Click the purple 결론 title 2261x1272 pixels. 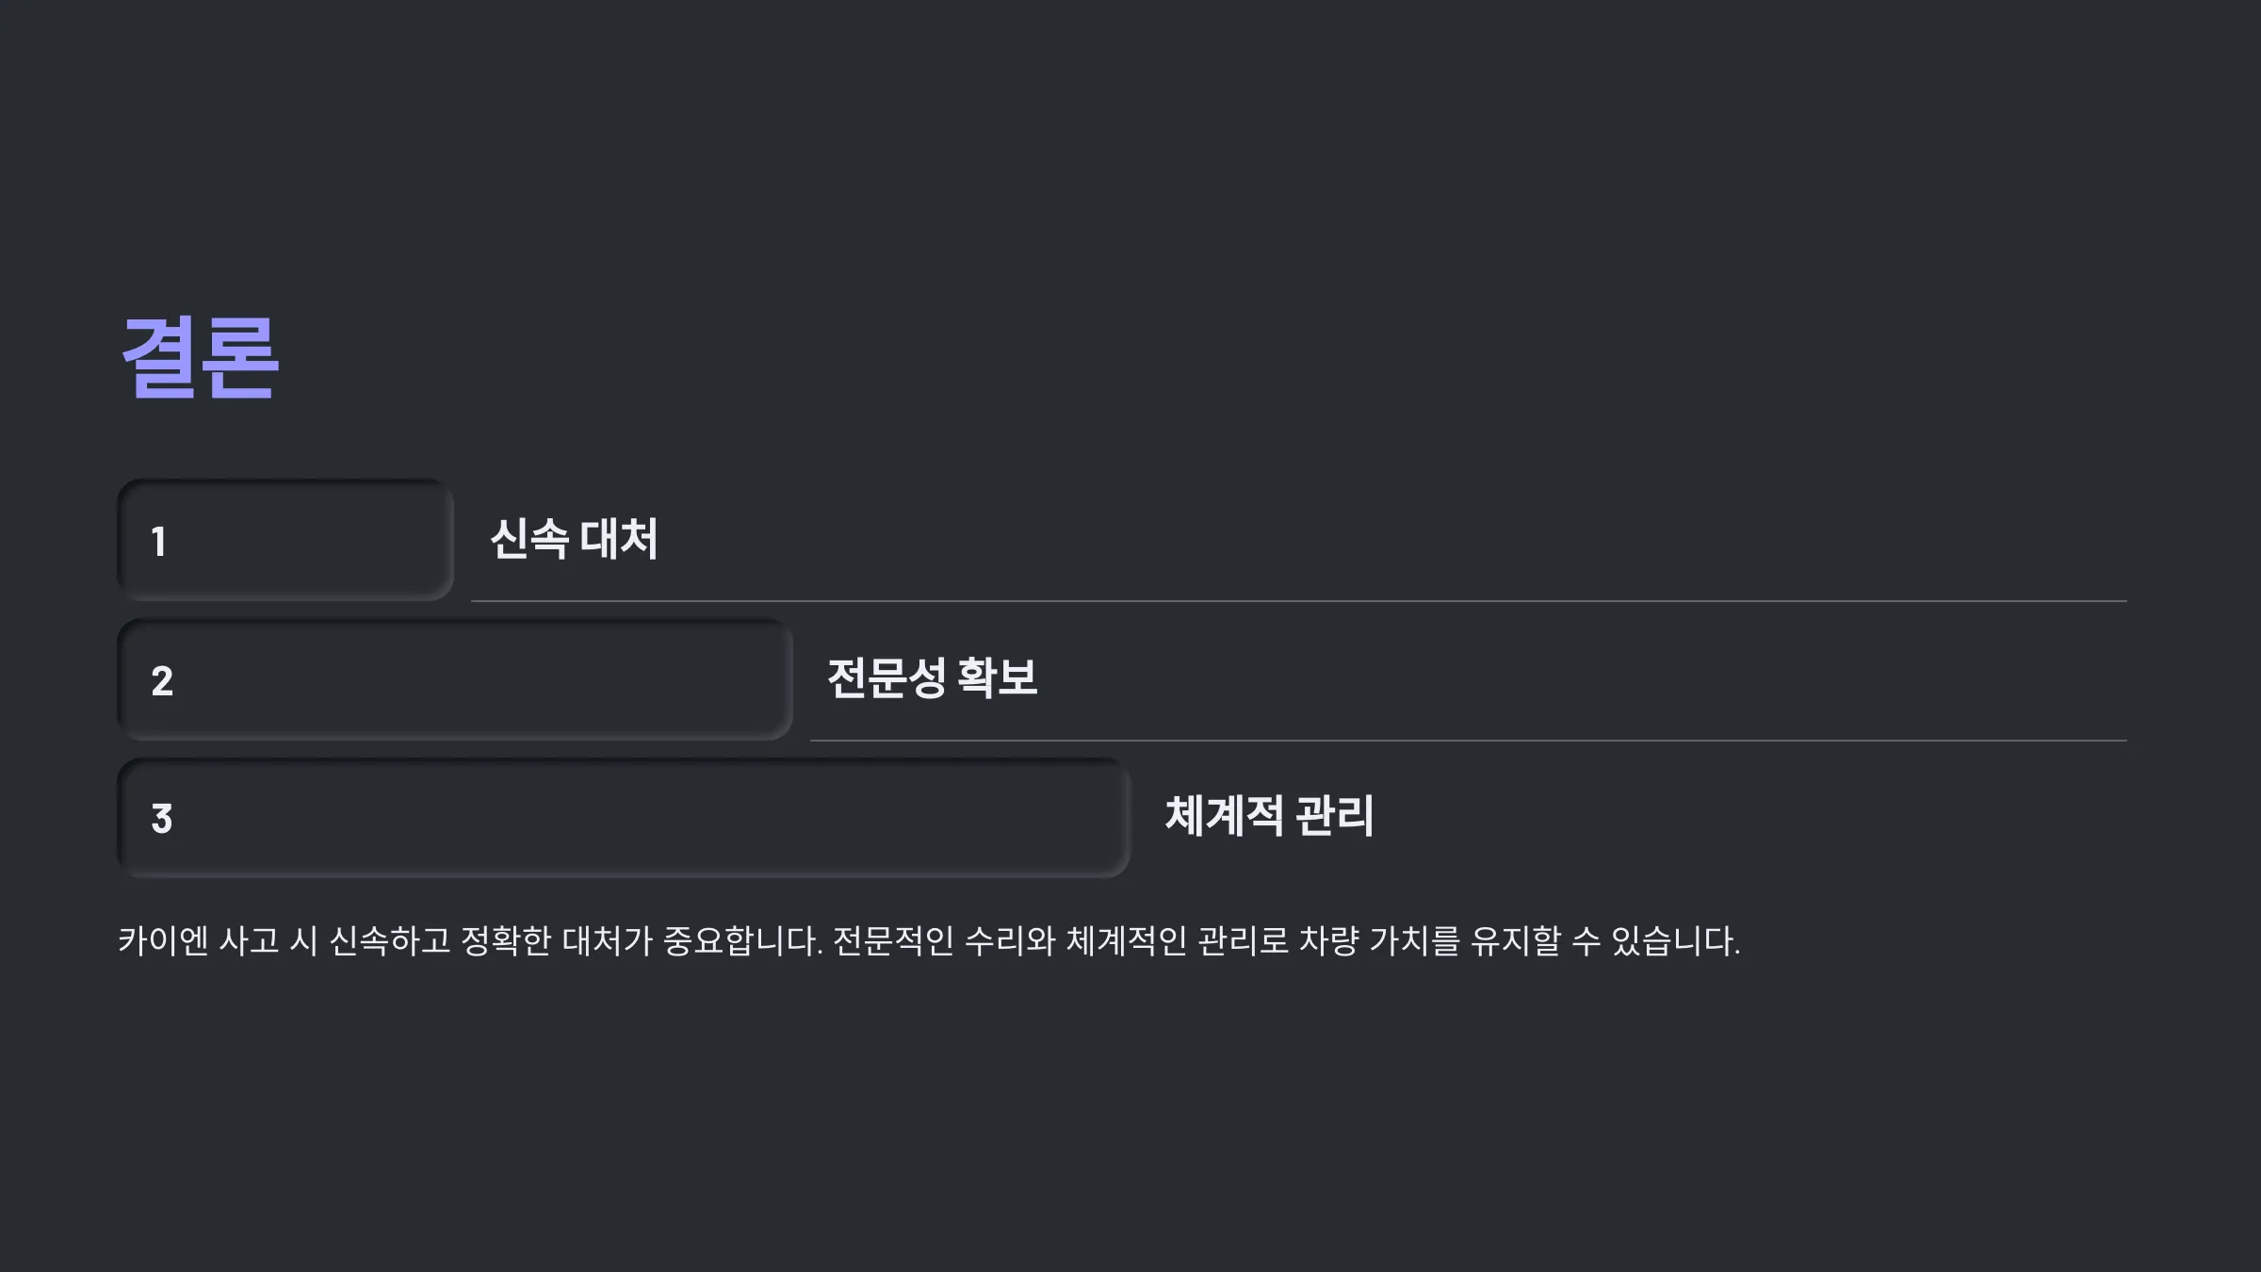[x=201, y=357]
